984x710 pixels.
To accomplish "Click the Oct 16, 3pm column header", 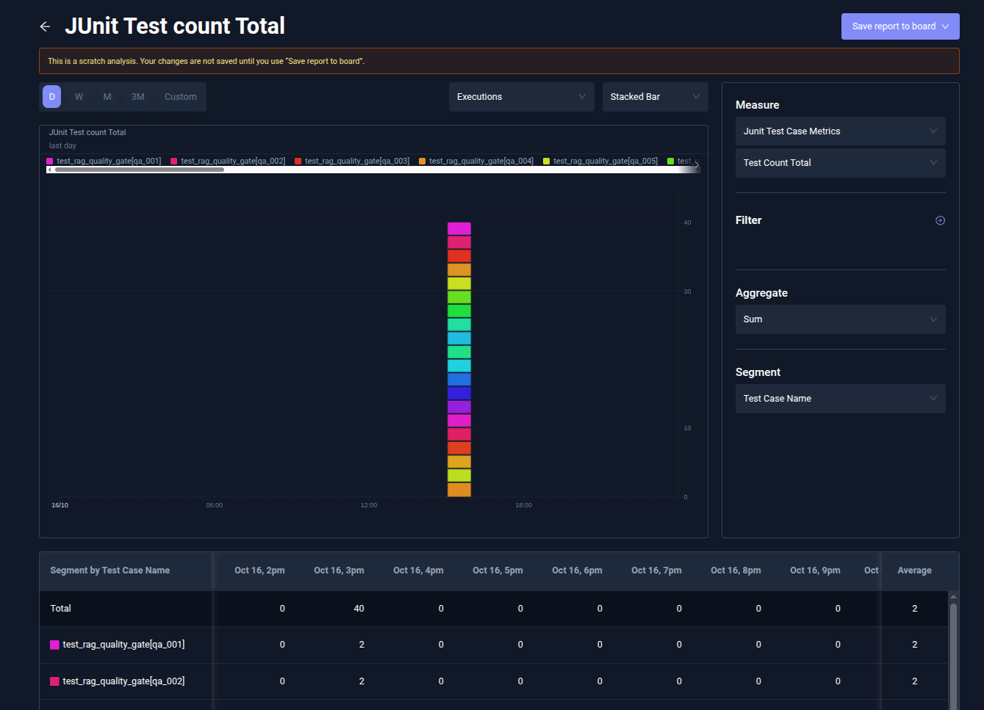I will pyautogui.click(x=339, y=570).
